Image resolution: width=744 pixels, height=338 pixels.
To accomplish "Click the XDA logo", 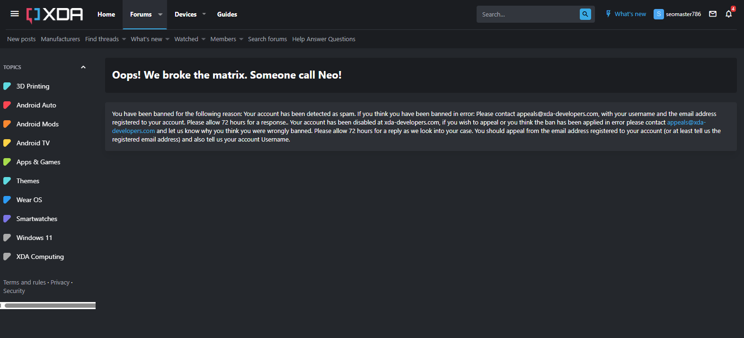I will [x=54, y=15].
